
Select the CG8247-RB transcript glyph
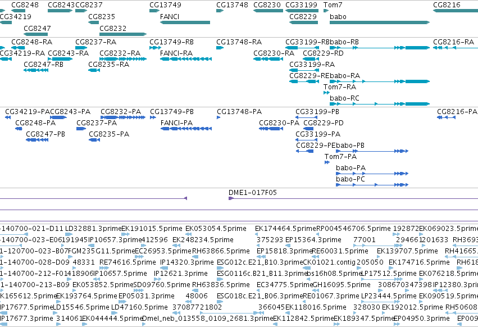(35, 70)
